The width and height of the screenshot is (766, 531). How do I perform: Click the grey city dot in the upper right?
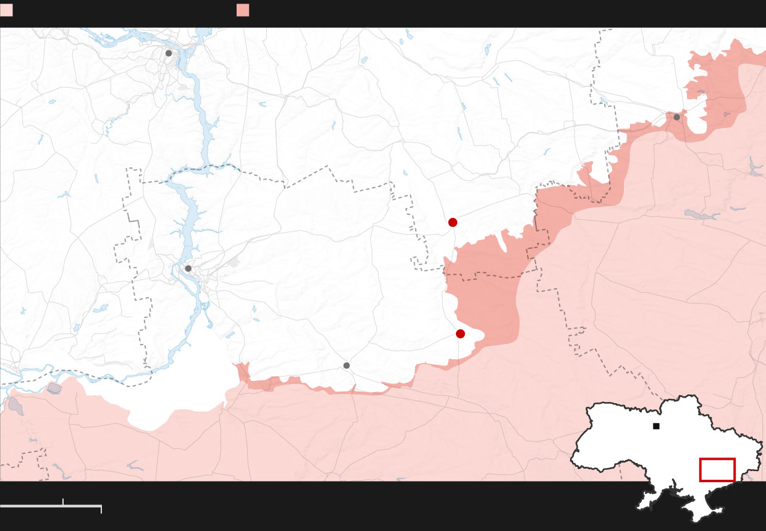point(676,117)
